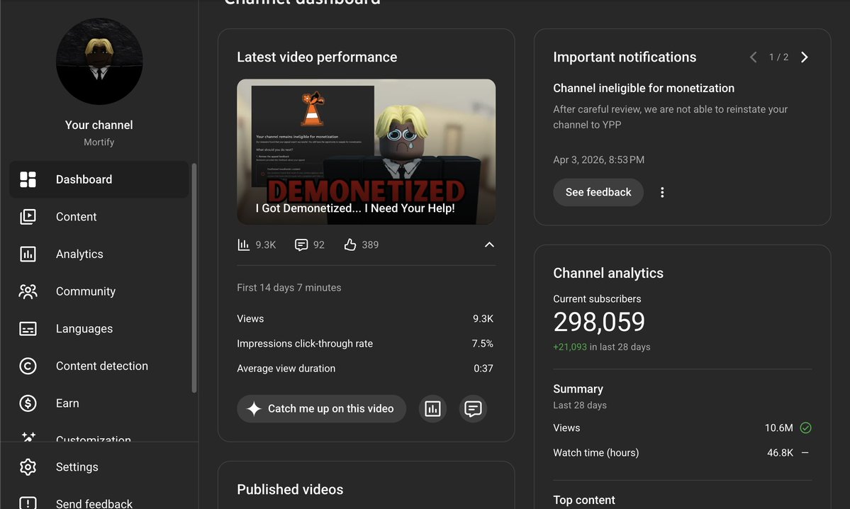The width and height of the screenshot is (850, 509).
Task: Open the Earn menu label
Action: [67, 403]
